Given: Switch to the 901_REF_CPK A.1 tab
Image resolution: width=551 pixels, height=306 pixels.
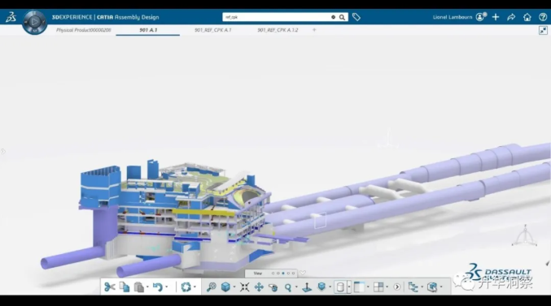Looking at the screenshot, I should tap(213, 30).
